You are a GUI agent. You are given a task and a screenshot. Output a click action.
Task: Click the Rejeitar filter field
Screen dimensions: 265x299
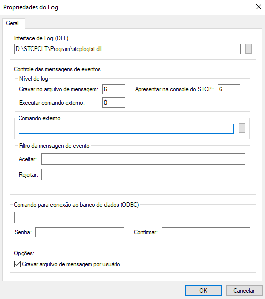click(x=143, y=174)
